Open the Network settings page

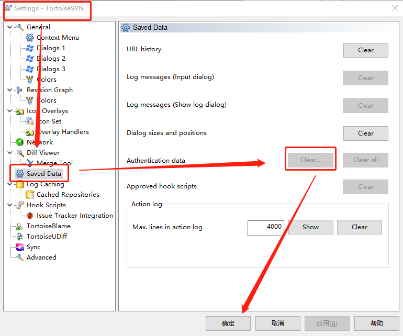[40, 142]
